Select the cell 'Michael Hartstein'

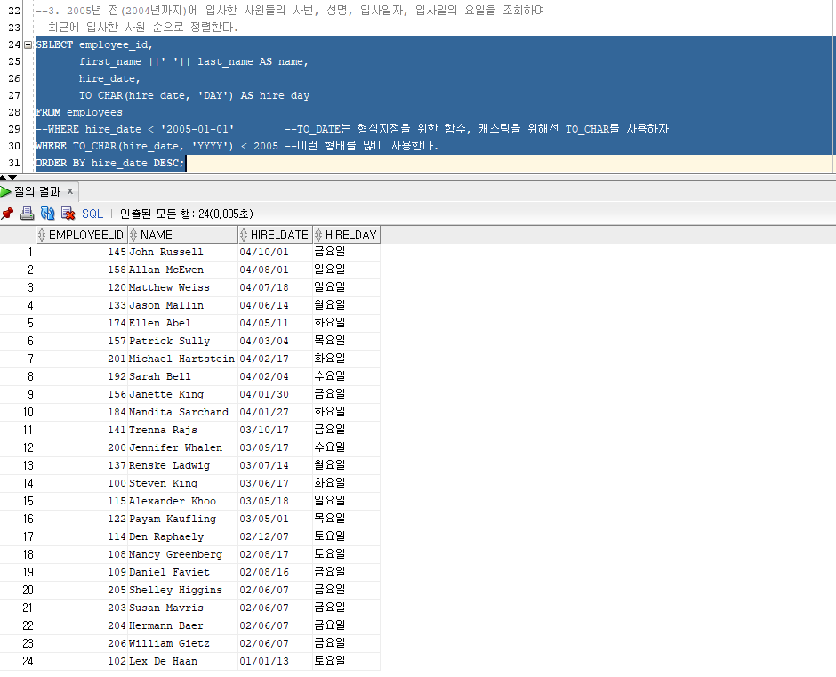pyautogui.click(x=183, y=359)
